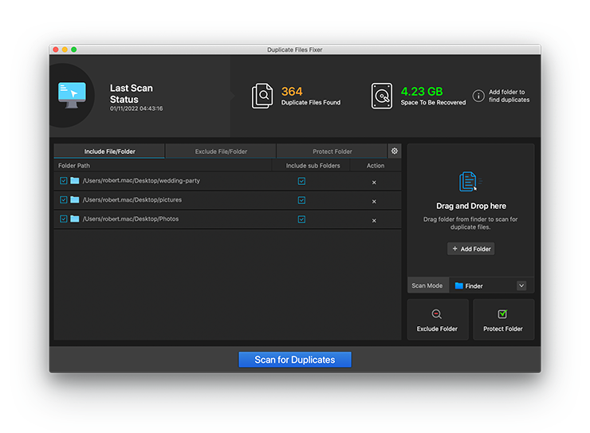The image size is (590, 433).
Task: Click the Protect Folder button label
Action: point(503,329)
